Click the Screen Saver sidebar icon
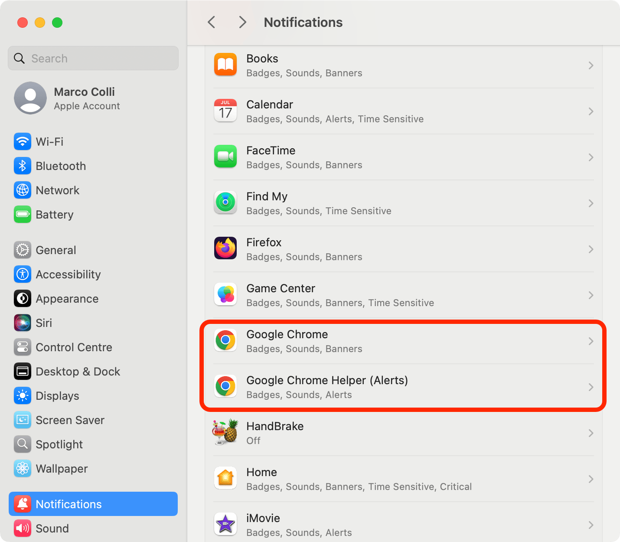 coord(23,420)
